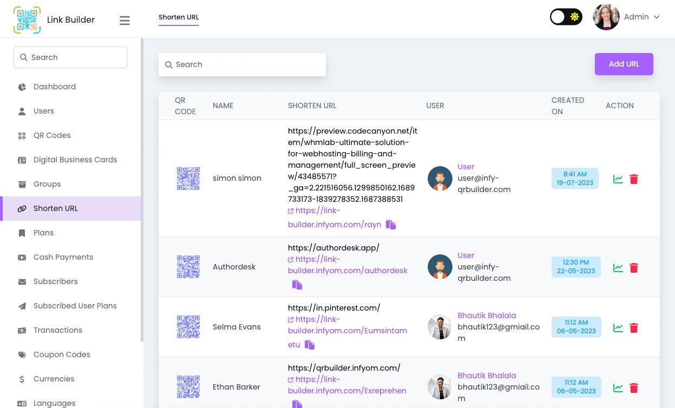The width and height of the screenshot is (675, 408).
Task: Open Subscribers in the sidebar
Action: coord(70,281)
